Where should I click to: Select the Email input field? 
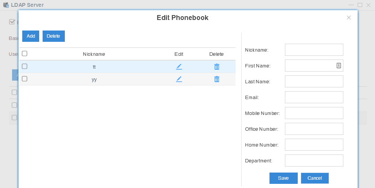[314, 97]
